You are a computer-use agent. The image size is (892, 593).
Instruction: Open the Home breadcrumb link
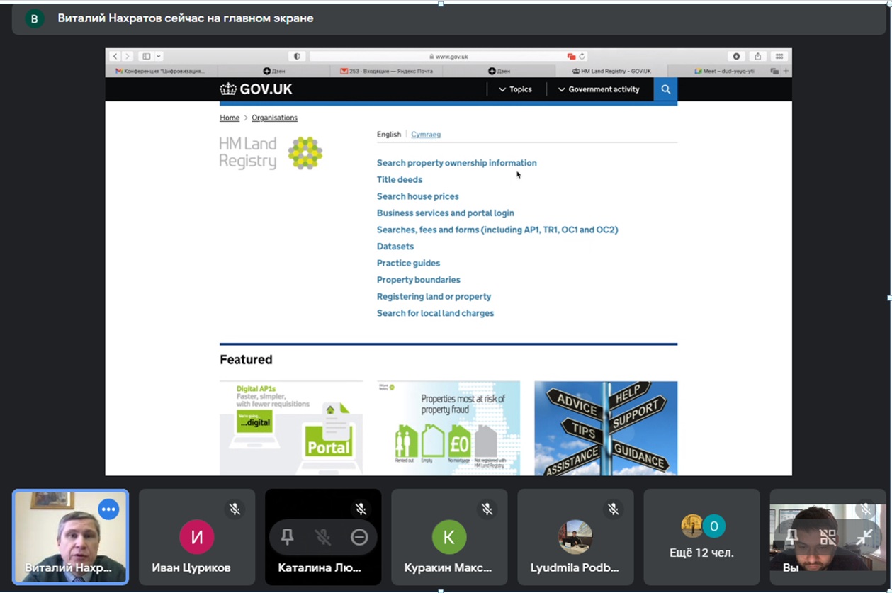[230, 118]
